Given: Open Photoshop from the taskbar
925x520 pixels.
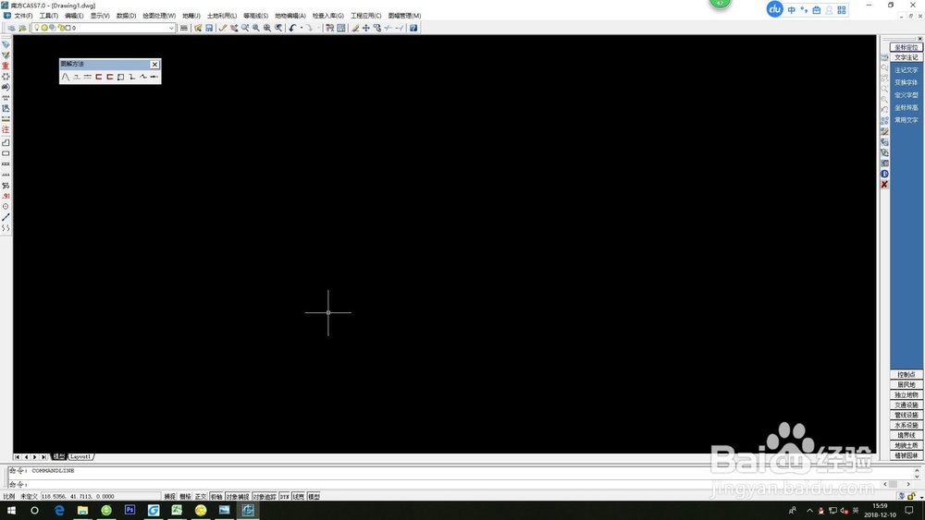Looking at the screenshot, I should tap(129, 510).
